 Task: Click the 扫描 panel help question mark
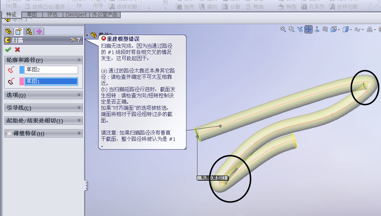pyautogui.click(x=78, y=40)
